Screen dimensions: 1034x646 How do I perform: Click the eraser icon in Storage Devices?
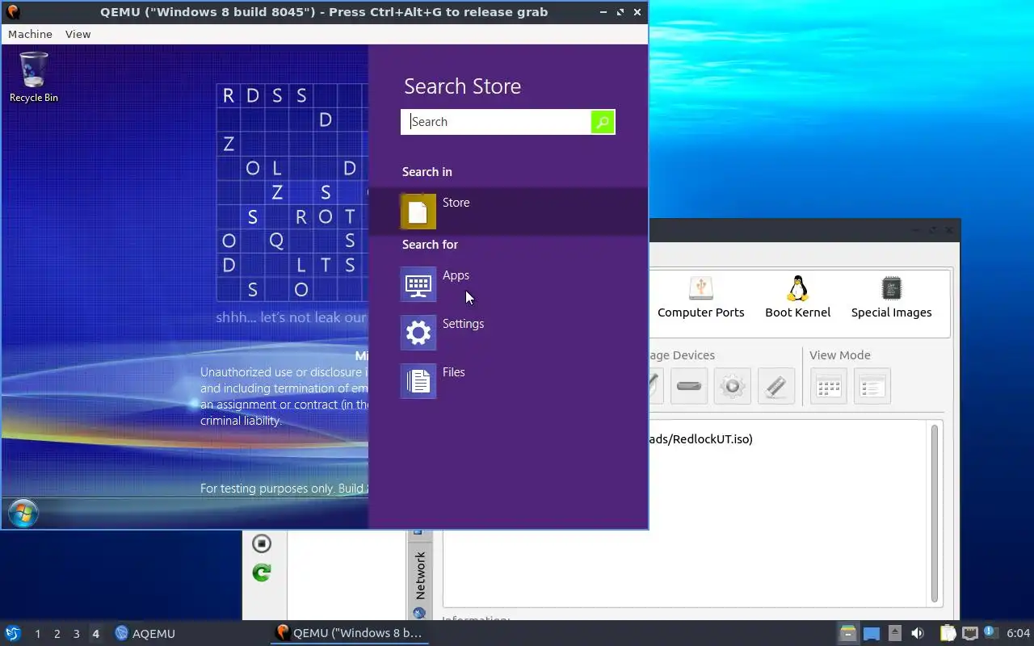tap(776, 386)
